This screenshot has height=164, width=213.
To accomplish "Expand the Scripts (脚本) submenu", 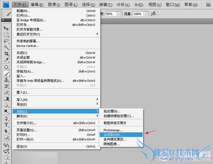I will [56, 116].
